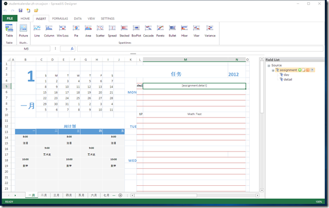Select the 一月 sheet tab
This screenshot has width=329, height=208.
(31, 195)
